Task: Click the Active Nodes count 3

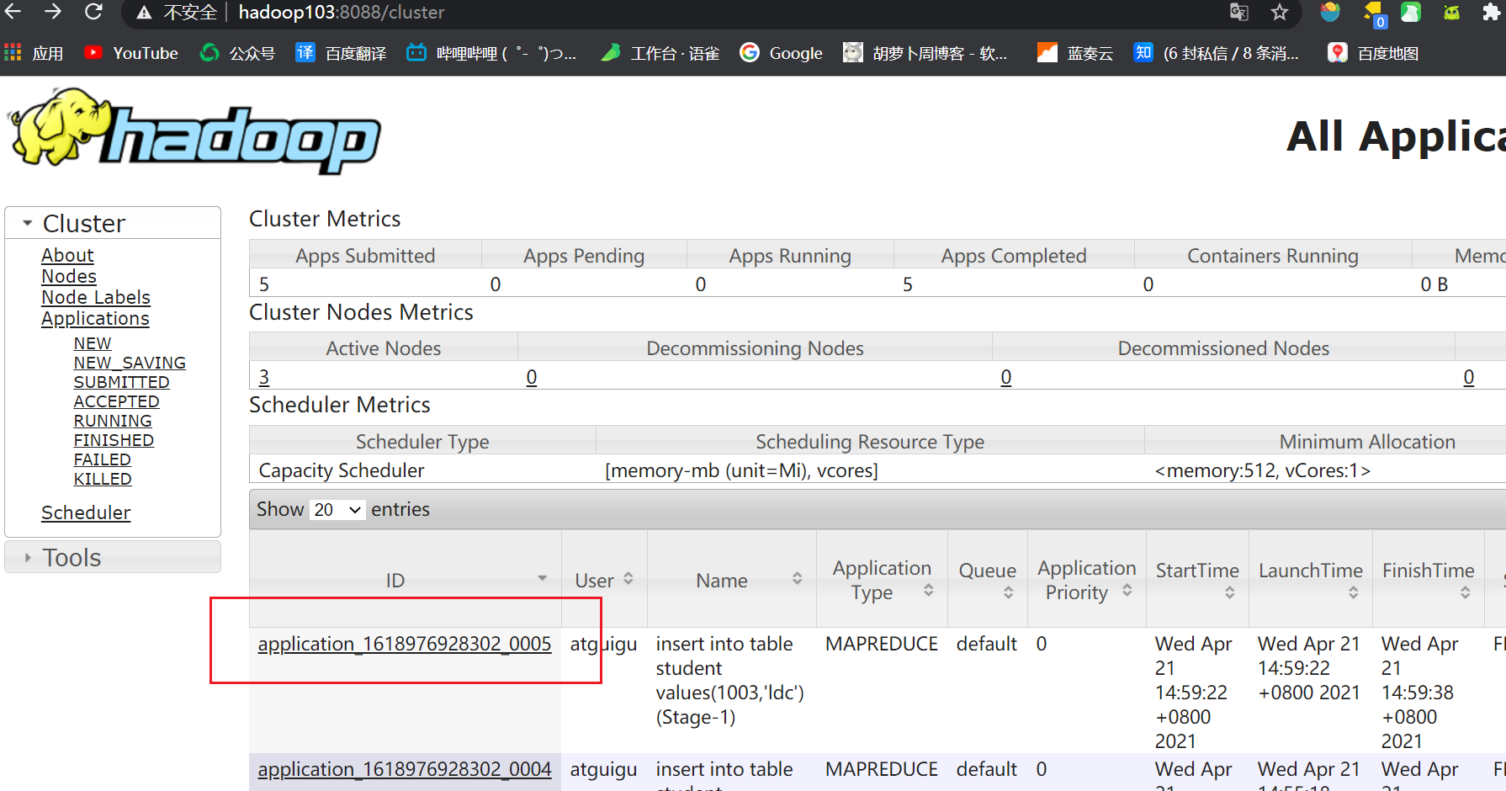Action: [x=264, y=377]
